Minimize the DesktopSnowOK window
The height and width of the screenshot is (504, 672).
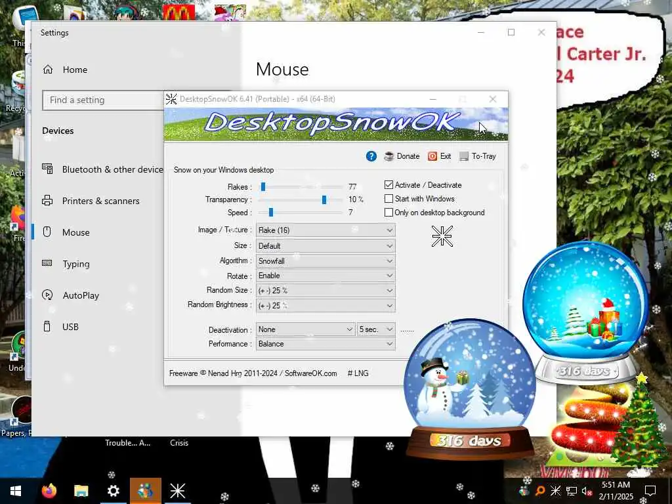(x=433, y=99)
